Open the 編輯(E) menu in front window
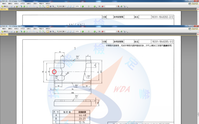Screen dimensions: 199x124 10,29
